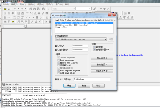Click the 帮助 button in dialog
The width and height of the screenshot is (160, 108).
click(x=99, y=86)
